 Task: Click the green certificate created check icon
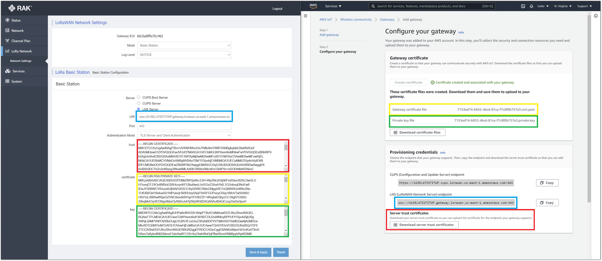click(432, 83)
